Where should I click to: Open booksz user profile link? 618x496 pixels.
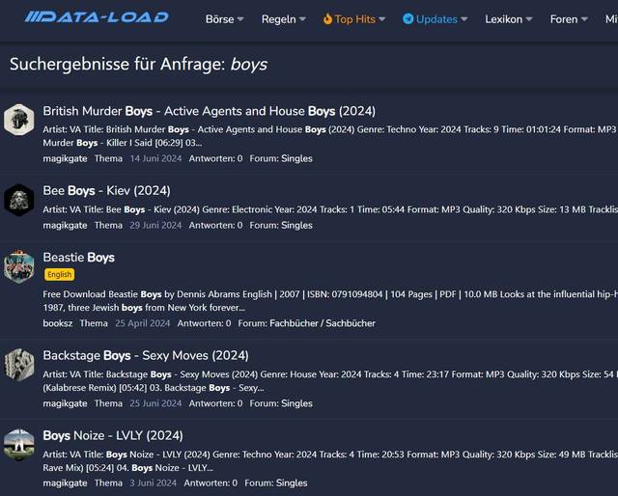pos(58,323)
